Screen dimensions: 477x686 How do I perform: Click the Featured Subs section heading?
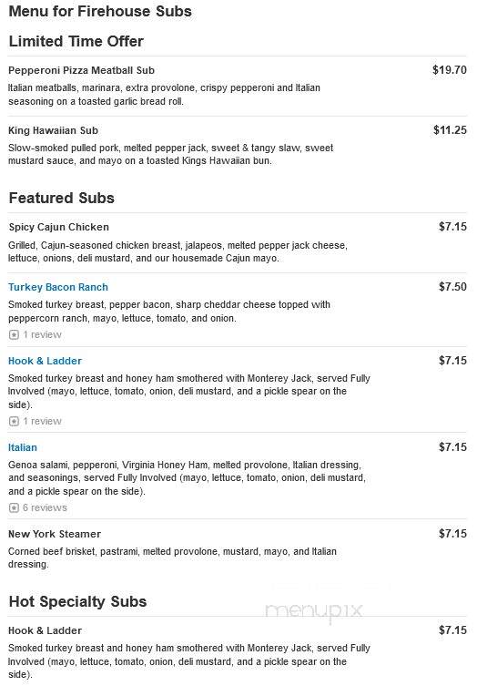(x=62, y=198)
